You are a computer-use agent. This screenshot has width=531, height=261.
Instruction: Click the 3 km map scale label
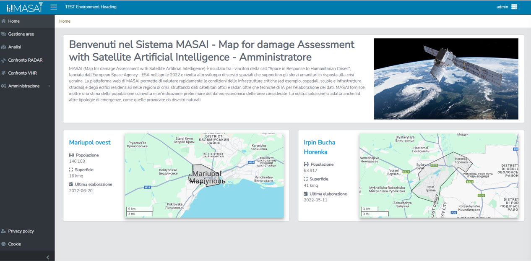[367, 209]
